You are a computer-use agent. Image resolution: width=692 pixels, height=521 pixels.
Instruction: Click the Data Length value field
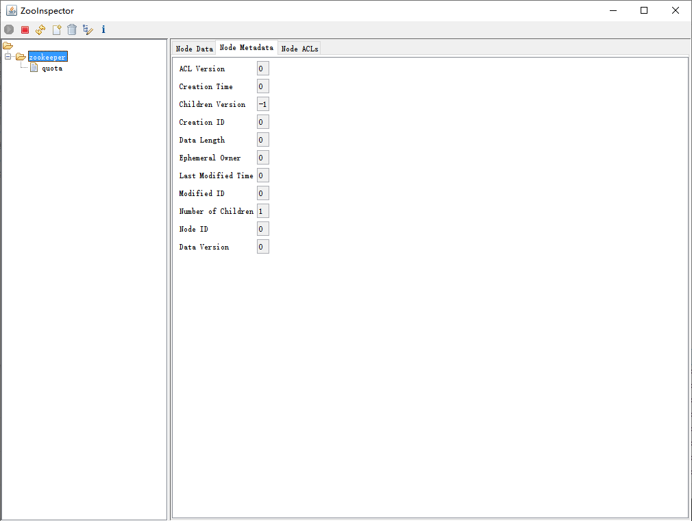point(263,140)
